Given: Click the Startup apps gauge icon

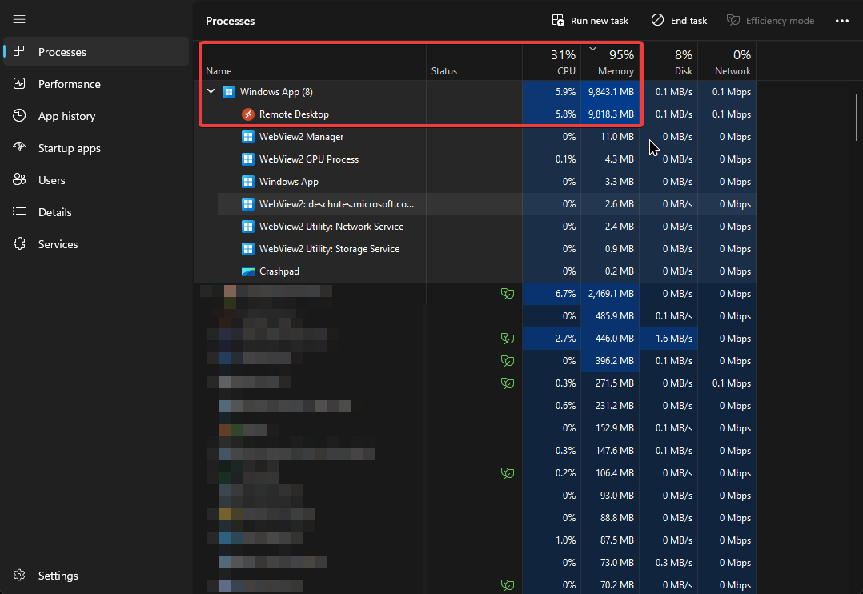Looking at the screenshot, I should click(19, 147).
